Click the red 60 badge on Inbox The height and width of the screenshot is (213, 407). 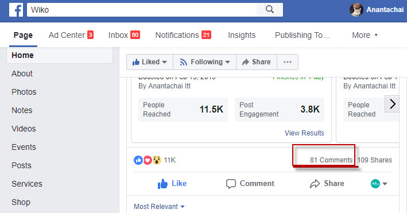click(x=135, y=35)
